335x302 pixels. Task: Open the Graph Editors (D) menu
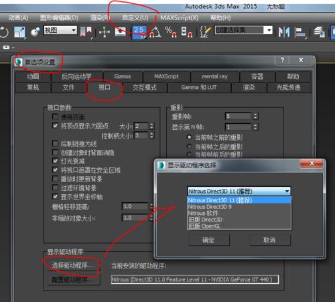coord(59,17)
